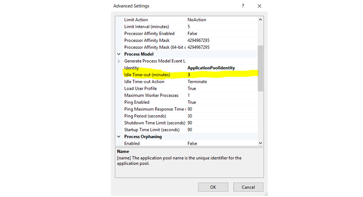This screenshot has width=363, height=197.
Task: Collapse the Process Model section
Action: click(119, 54)
